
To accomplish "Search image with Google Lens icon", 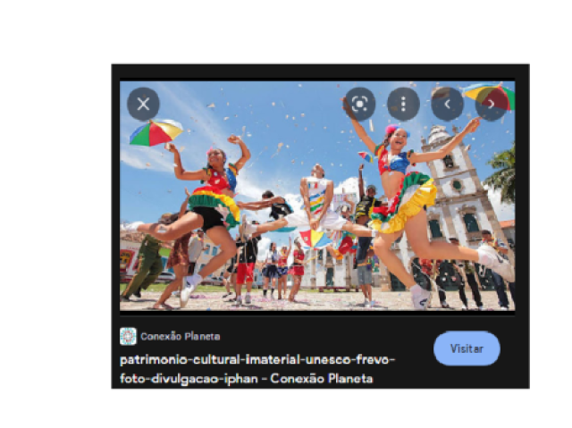I will point(359,105).
